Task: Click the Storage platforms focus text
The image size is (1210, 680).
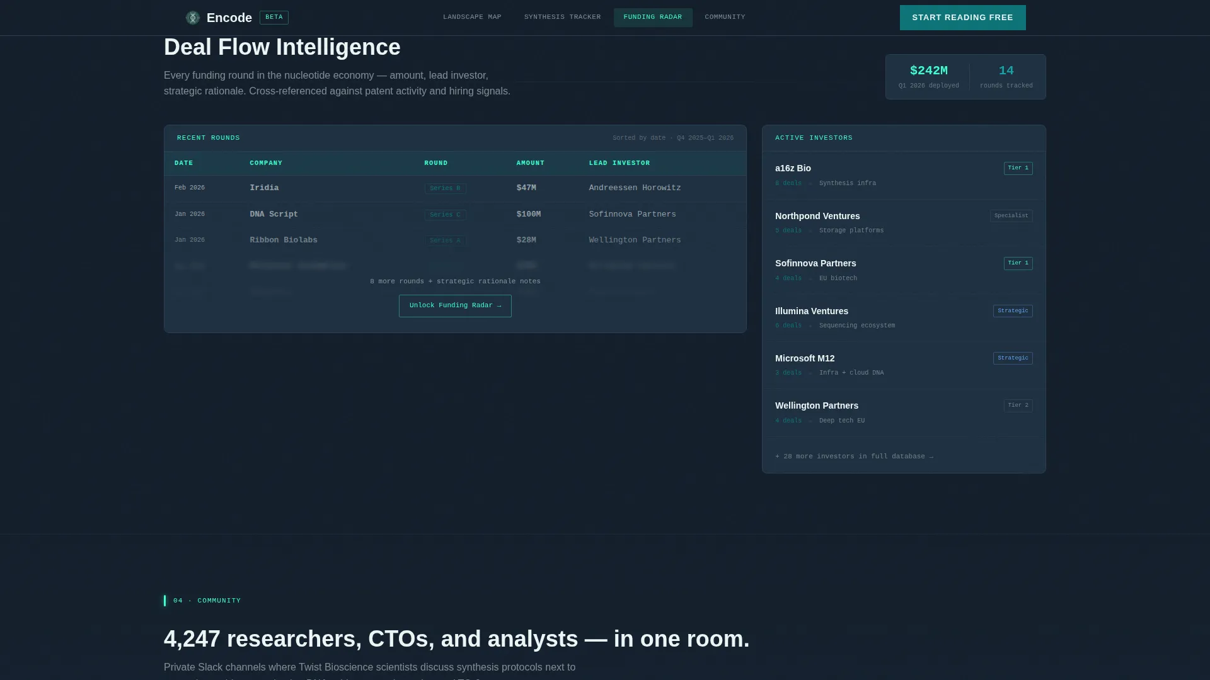Action: pos(851,230)
